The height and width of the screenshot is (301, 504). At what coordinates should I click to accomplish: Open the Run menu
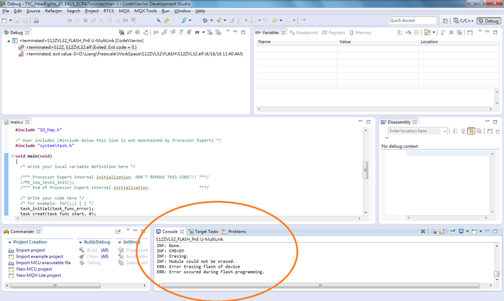pos(165,11)
